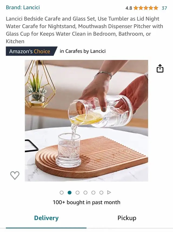The image size is (173, 232).
Task: Play the product video triangle icon
Action: (109, 192)
